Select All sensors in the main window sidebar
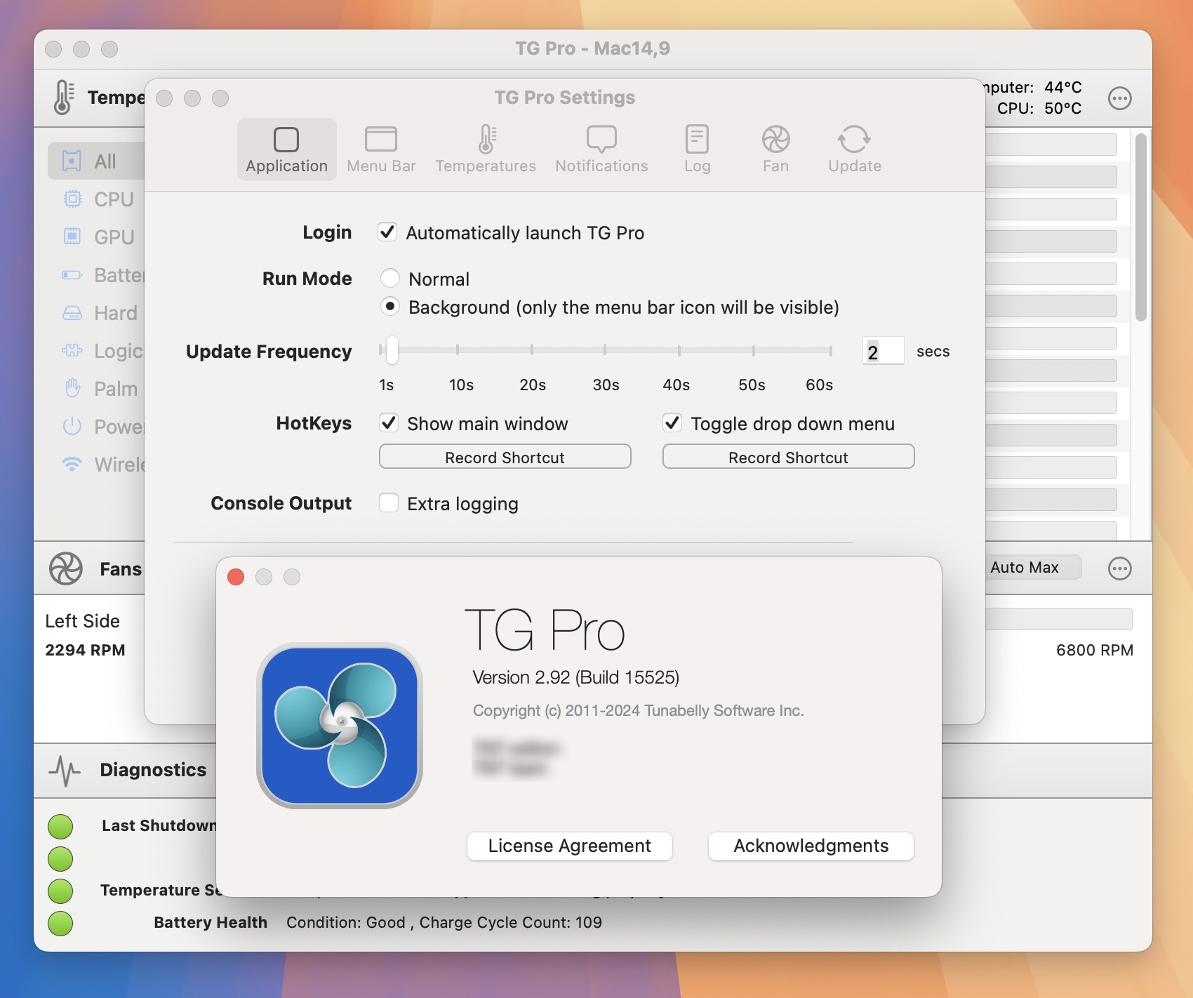The height and width of the screenshot is (998, 1193). tap(96, 161)
